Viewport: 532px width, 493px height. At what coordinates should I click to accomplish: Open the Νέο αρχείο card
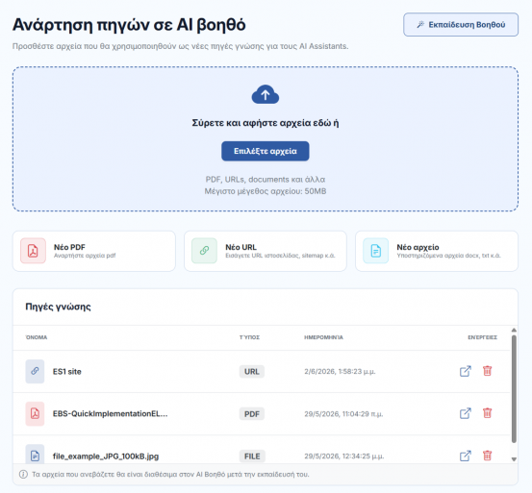pyautogui.click(x=437, y=251)
